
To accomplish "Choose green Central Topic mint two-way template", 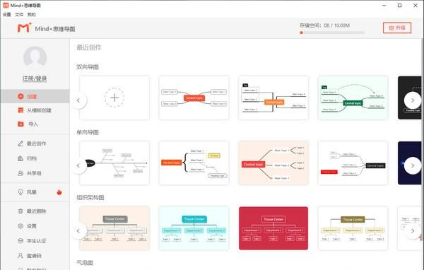I will (x=353, y=98).
